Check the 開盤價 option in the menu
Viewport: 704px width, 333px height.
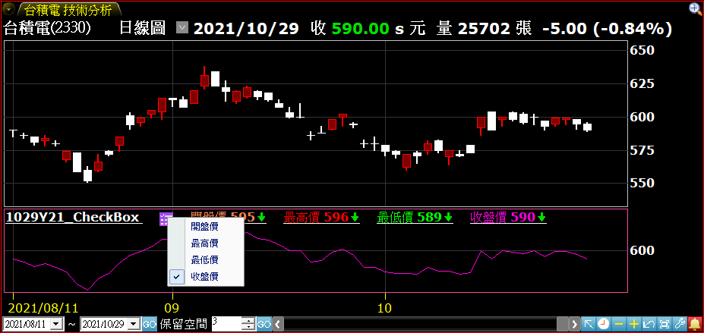[204, 227]
